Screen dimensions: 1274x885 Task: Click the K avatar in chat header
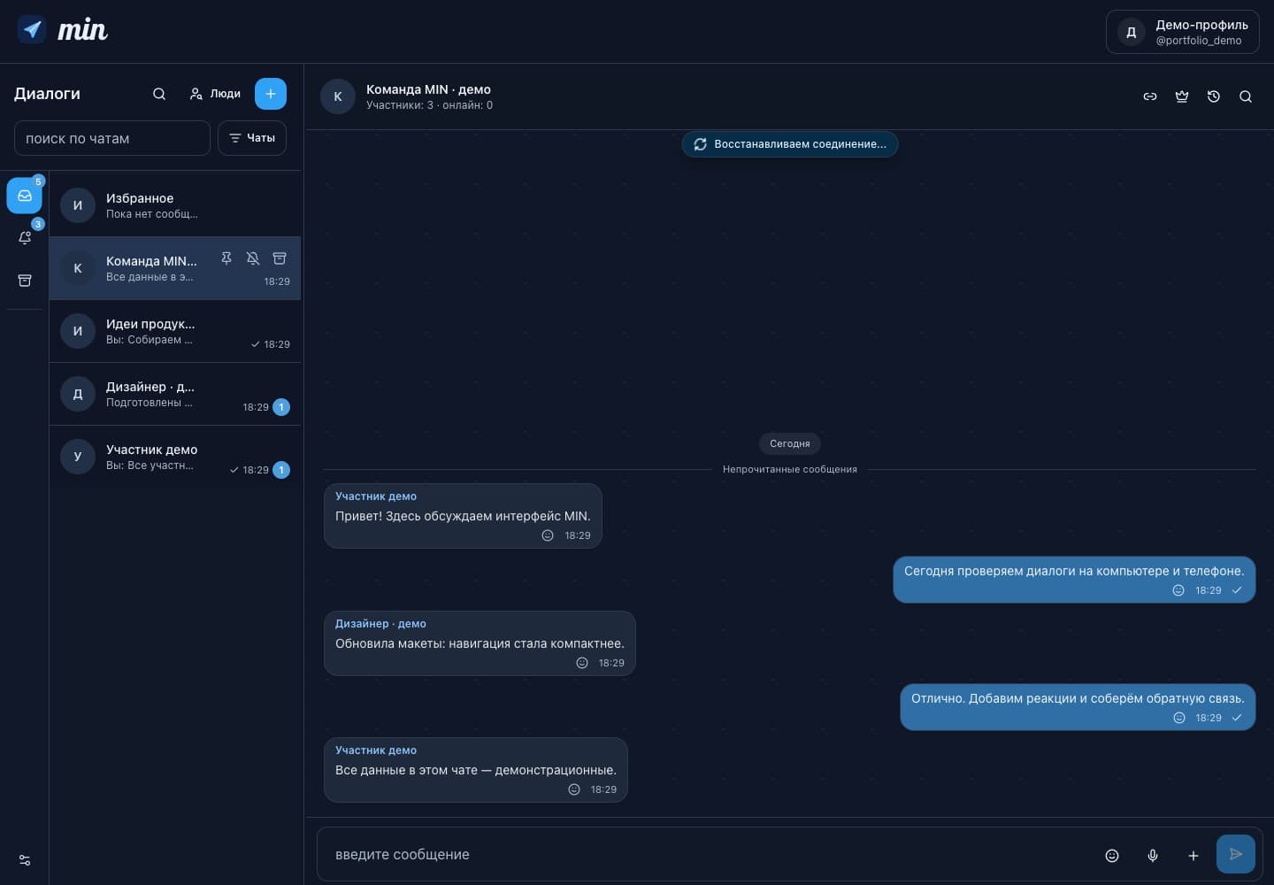(x=338, y=96)
